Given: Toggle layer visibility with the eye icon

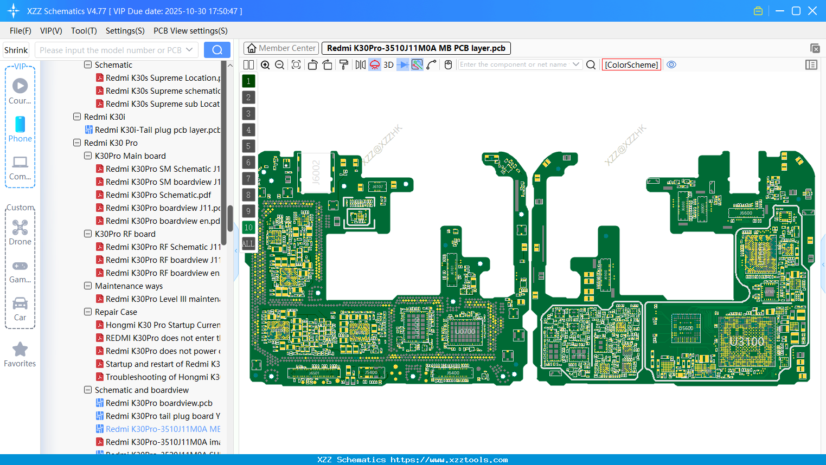Looking at the screenshot, I should 671,64.
